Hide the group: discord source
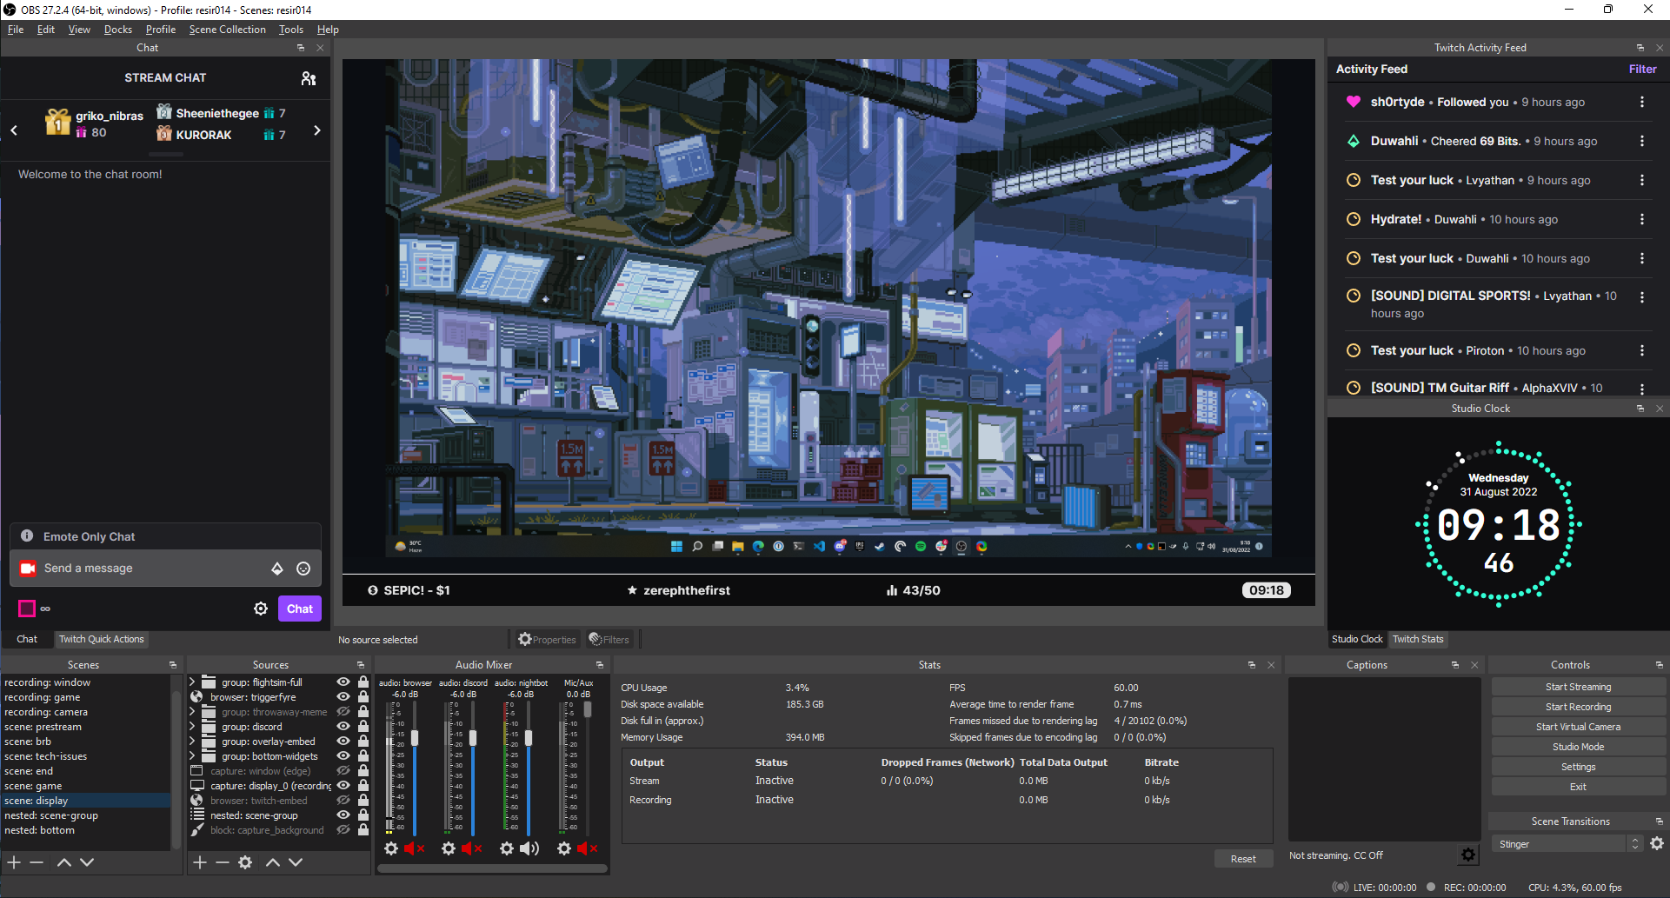This screenshot has width=1670, height=898. [343, 727]
